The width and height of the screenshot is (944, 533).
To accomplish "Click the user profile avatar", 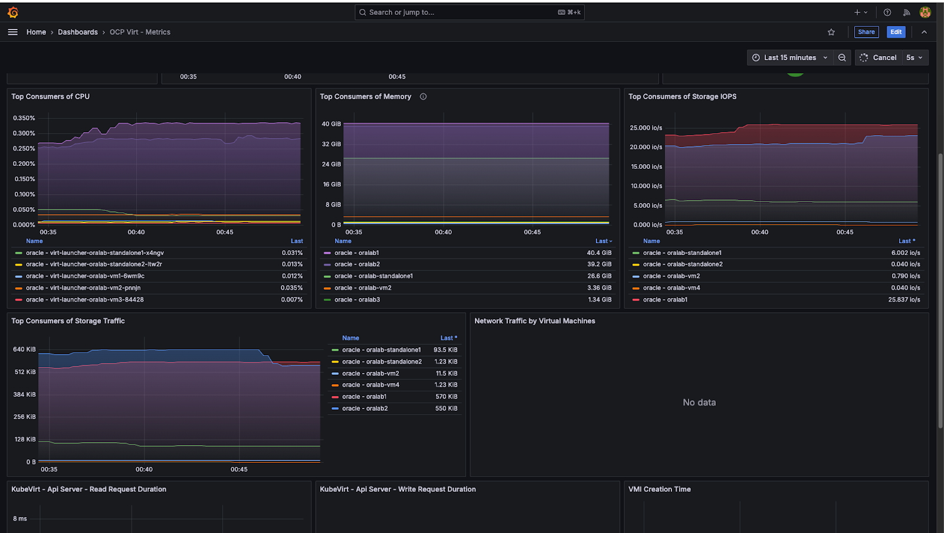I will coord(925,12).
